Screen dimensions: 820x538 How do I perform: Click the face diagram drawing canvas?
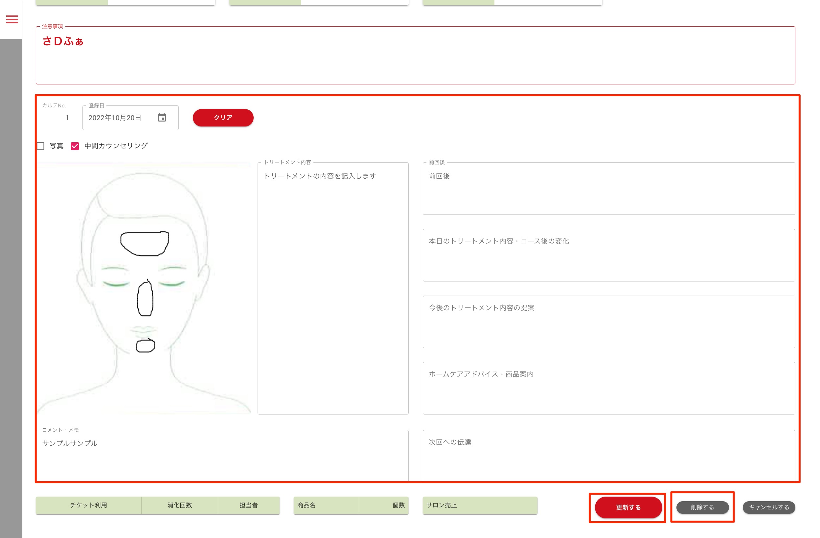pos(145,289)
